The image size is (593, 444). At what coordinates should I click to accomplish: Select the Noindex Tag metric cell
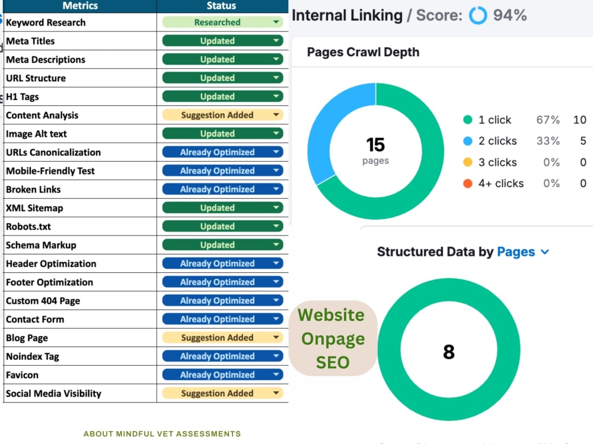(80, 356)
